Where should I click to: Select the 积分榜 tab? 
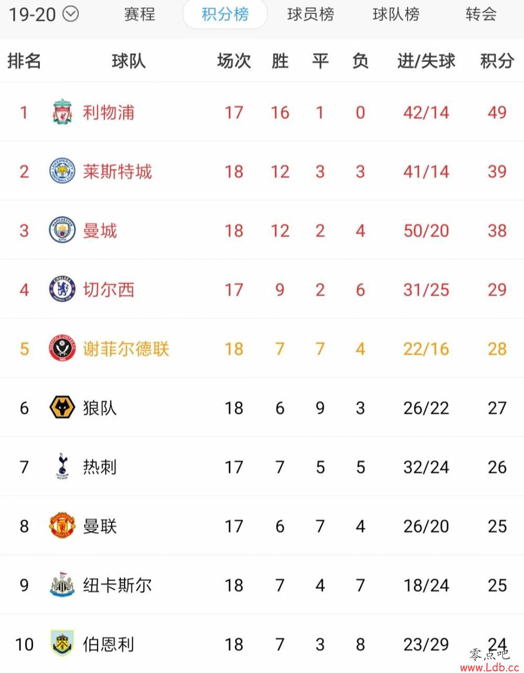225,14
